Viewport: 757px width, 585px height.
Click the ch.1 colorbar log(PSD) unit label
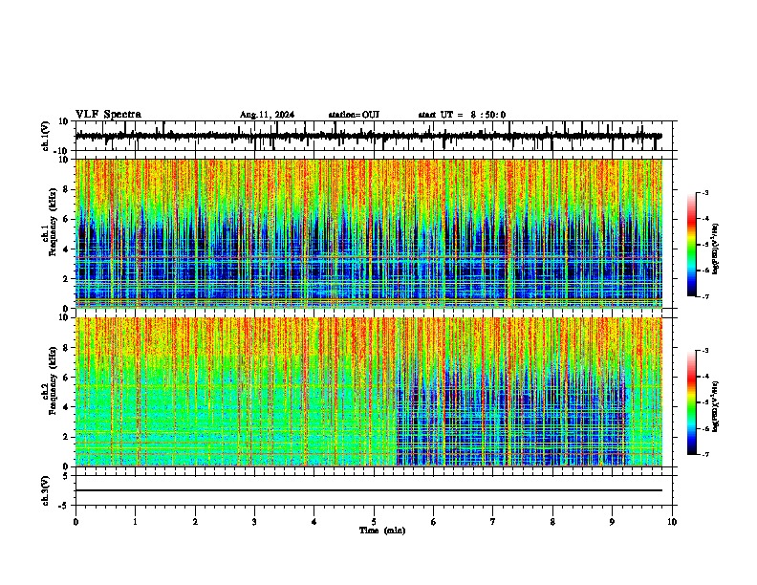point(716,249)
